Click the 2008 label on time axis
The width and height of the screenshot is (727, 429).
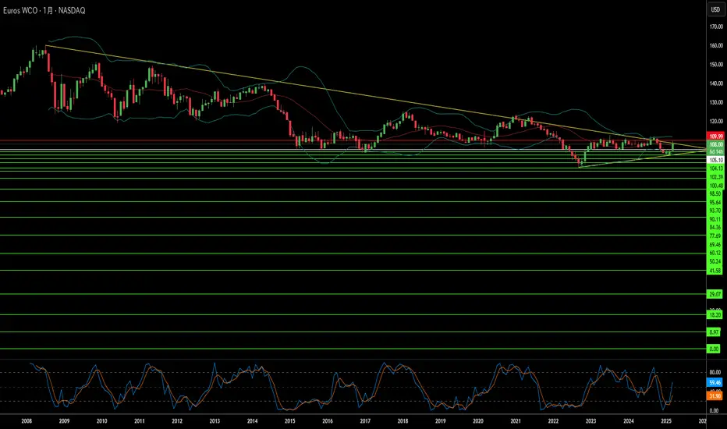(27, 420)
